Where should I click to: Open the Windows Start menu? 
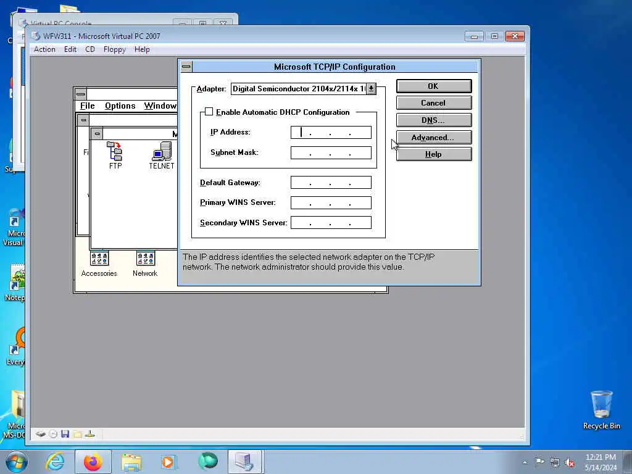(17, 462)
